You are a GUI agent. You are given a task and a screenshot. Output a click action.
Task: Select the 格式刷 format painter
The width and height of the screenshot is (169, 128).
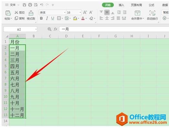pos(31,15)
